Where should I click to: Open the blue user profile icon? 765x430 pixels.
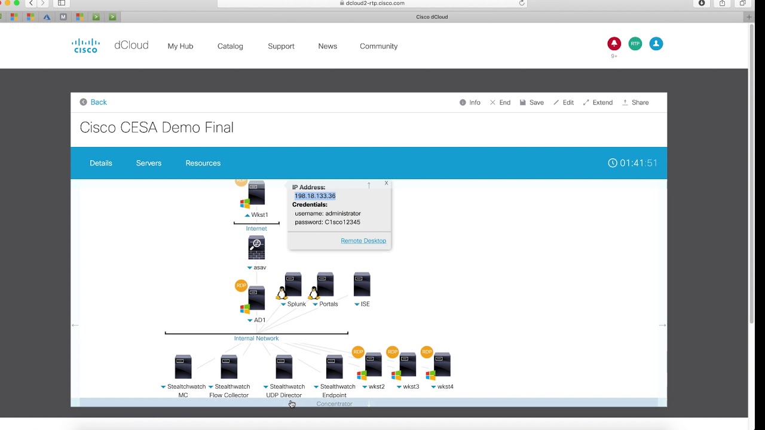pos(656,44)
